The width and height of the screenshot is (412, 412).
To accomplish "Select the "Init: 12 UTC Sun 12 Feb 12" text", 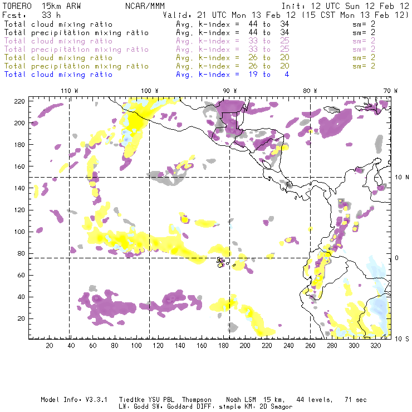I will coord(345,6).
